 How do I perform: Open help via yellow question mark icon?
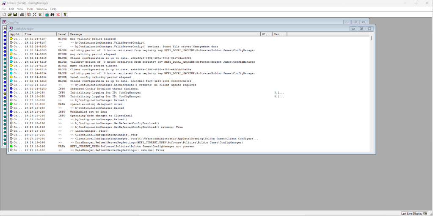click(x=65, y=14)
